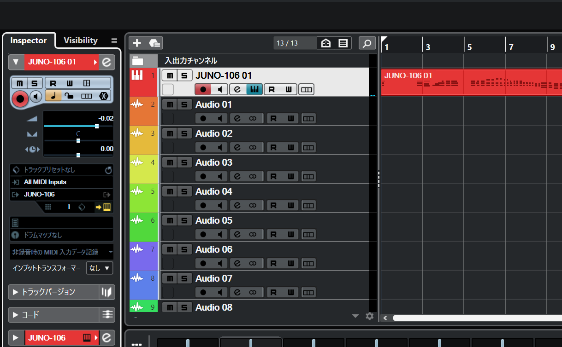562x347 pixels.
Task: Click reload track preset icon
Action: pyautogui.click(x=108, y=170)
